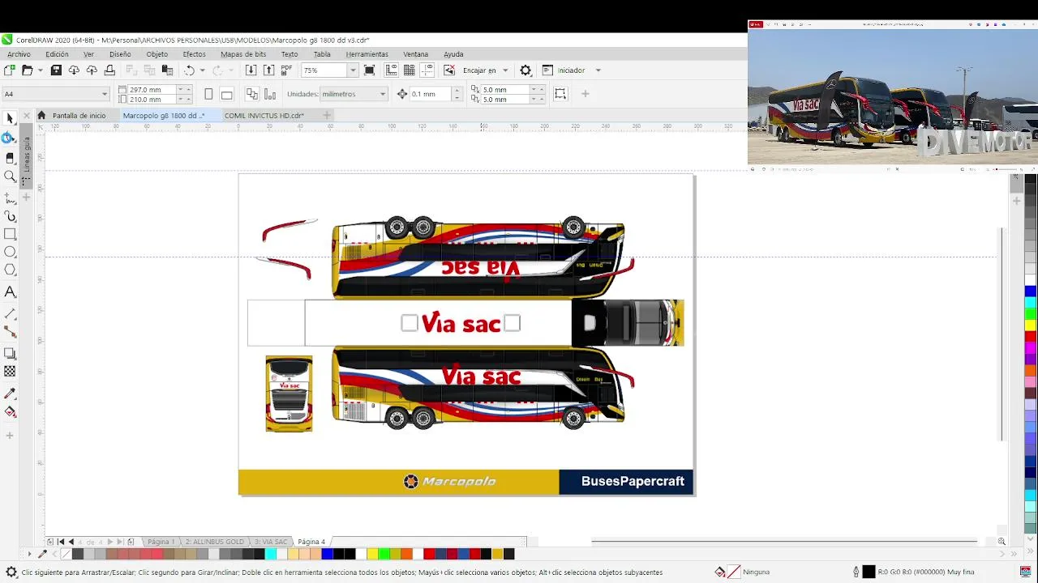This screenshot has width=1038, height=583.
Task: Open the Unidades milímetros dropdown
Action: pyautogui.click(x=382, y=94)
